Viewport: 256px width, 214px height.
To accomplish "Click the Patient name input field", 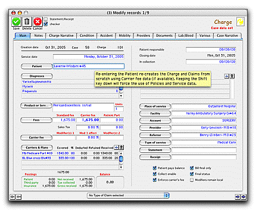I will (89, 66).
